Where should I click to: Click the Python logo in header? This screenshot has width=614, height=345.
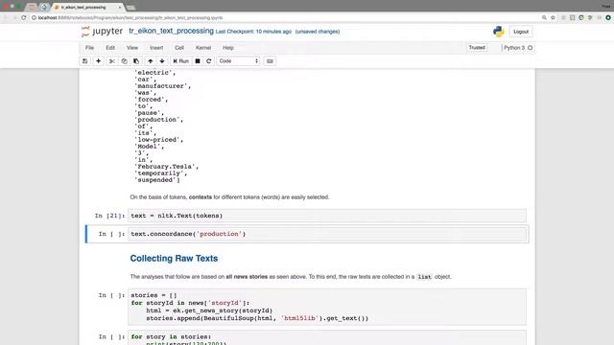pos(499,32)
